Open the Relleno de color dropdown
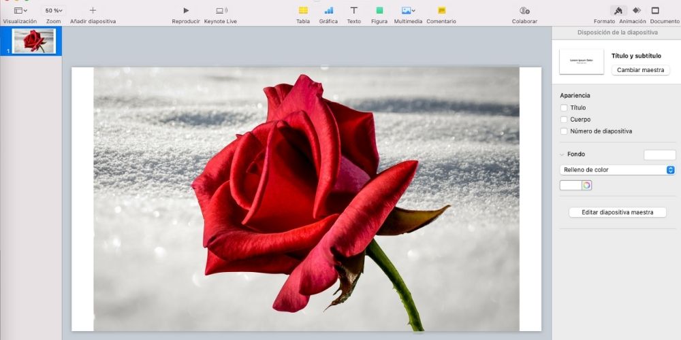This screenshot has width=681, height=340. coord(617,169)
